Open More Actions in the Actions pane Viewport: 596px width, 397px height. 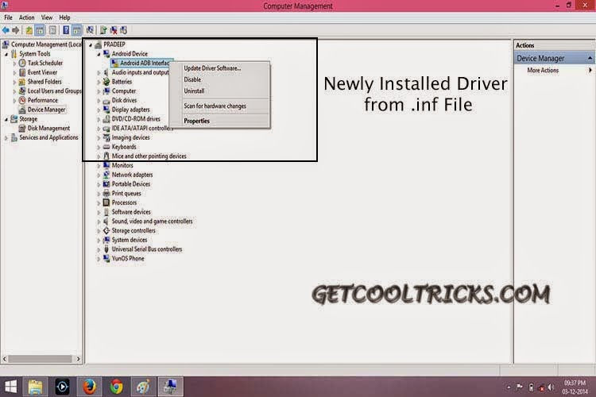(x=543, y=71)
